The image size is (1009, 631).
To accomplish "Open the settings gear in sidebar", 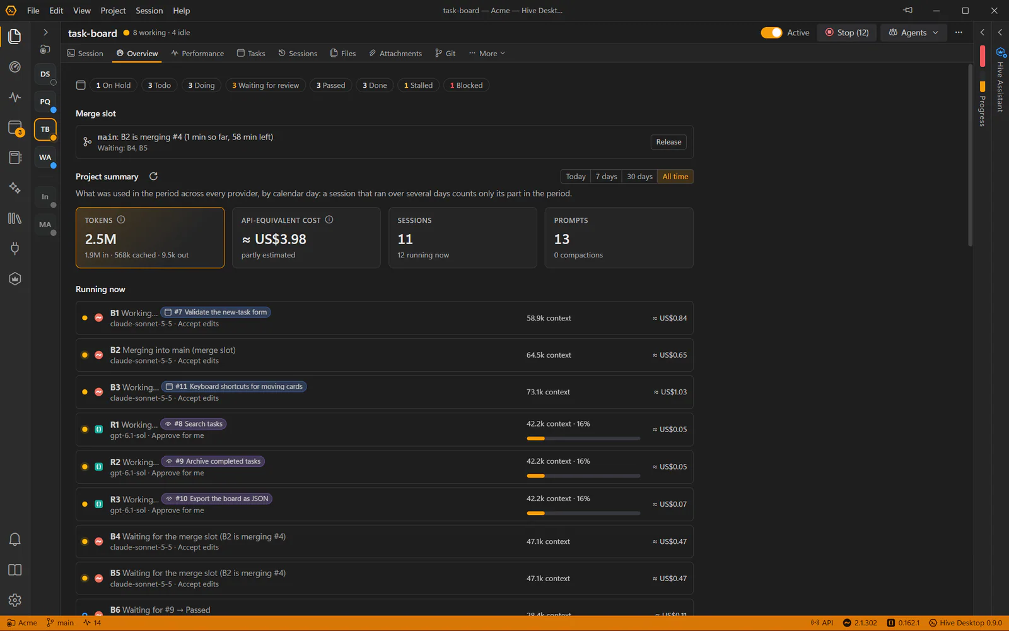I will pyautogui.click(x=15, y=600).
